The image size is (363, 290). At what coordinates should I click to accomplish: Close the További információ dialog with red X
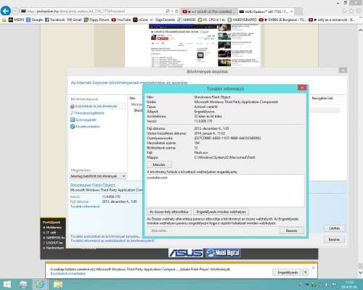tap(302, 88)
